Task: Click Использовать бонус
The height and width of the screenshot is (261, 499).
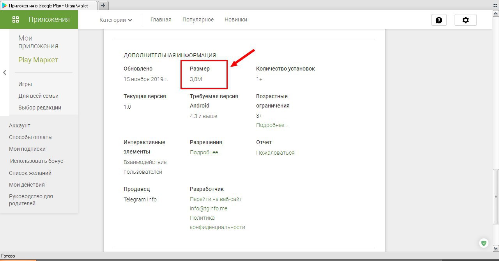Action: [x=37, y=161]
